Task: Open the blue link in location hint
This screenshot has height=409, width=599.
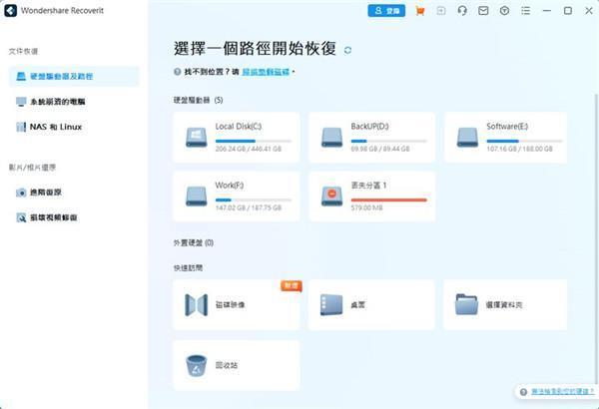Action: tap(266, 72)
